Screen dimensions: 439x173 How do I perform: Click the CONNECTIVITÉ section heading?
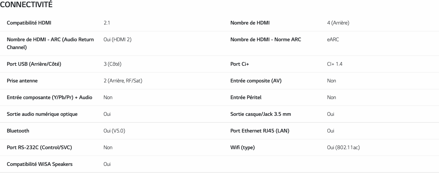(26, 5)
